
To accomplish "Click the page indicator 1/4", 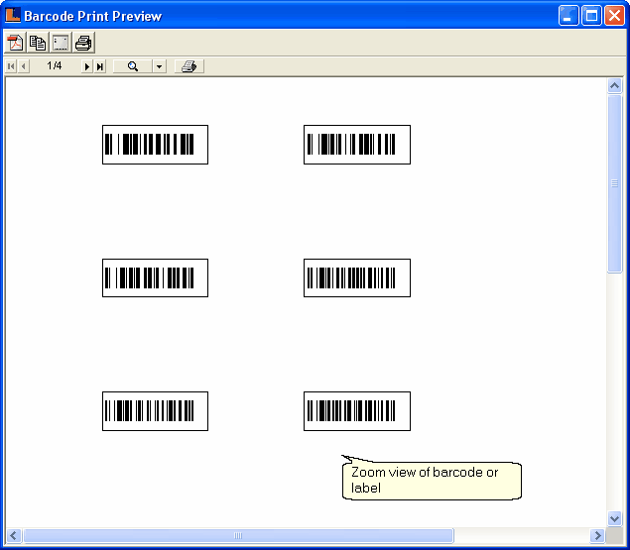I will coord(55,65).
